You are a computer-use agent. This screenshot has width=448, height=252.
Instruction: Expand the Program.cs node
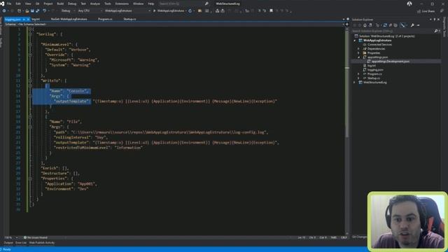coord(359,74)
